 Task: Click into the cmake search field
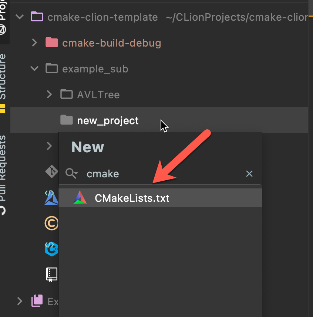162,174
